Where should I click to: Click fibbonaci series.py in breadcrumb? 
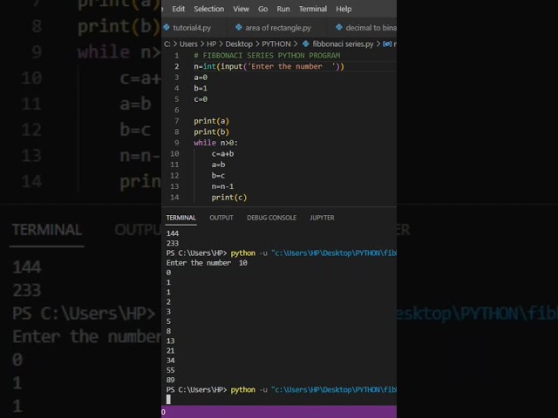pyautogui.click(x=343, y=44)
